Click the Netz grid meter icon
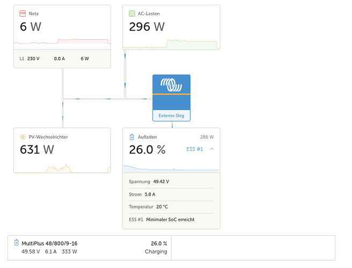352x268 pixels. 23,13
